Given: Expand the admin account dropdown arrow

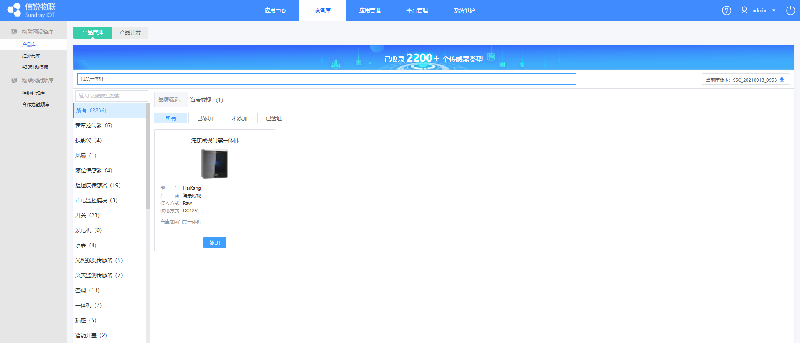Looking at the screenshot, I should 774,10.
